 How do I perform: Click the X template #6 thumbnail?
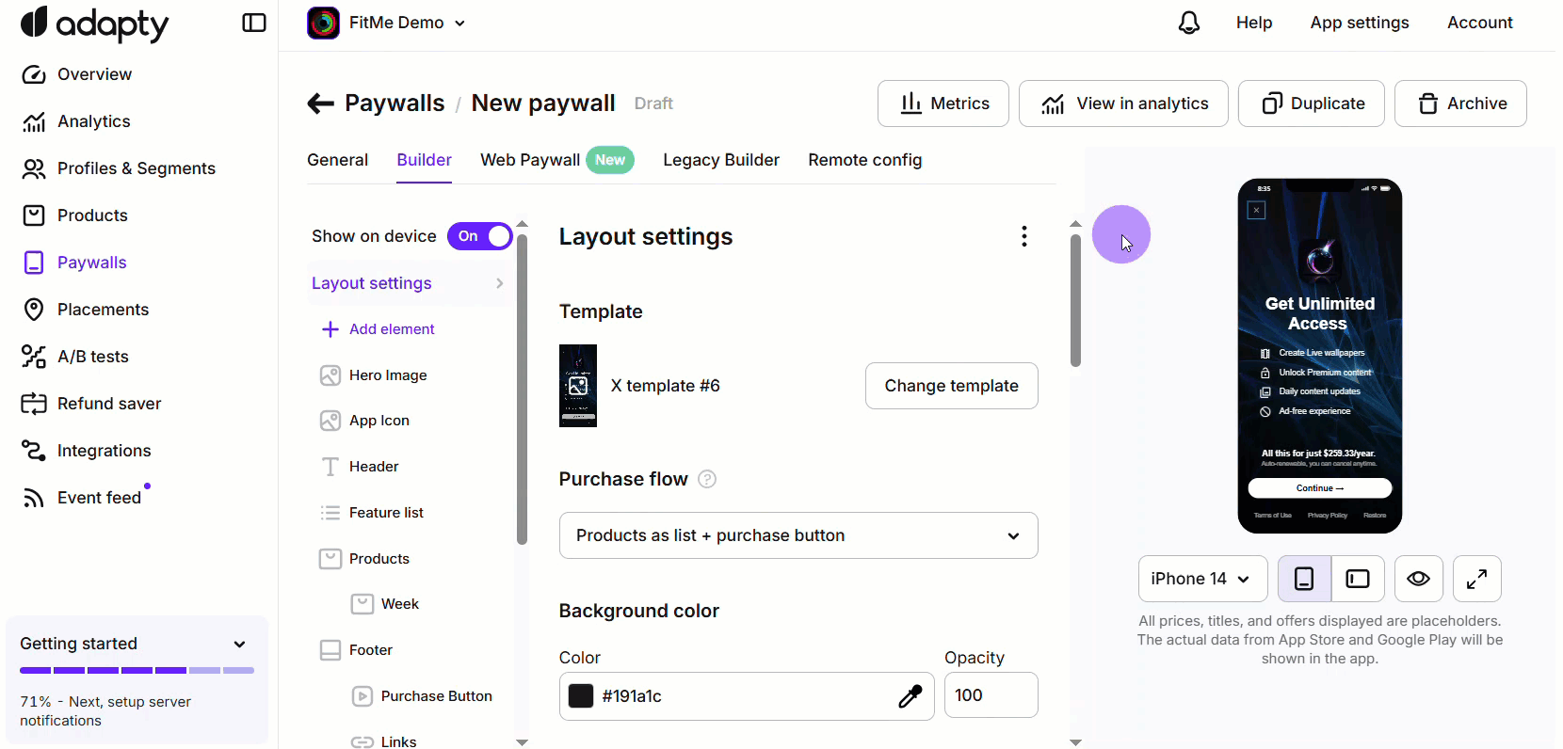click(x=578, y=386)
